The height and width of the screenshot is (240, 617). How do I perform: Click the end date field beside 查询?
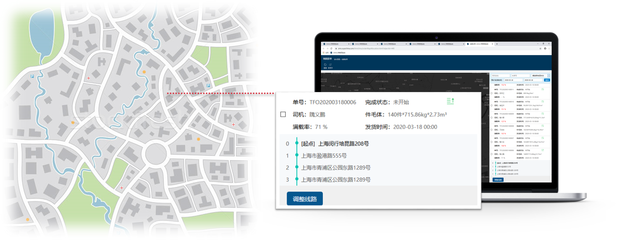pyautogui.click(x=533, y=80)
